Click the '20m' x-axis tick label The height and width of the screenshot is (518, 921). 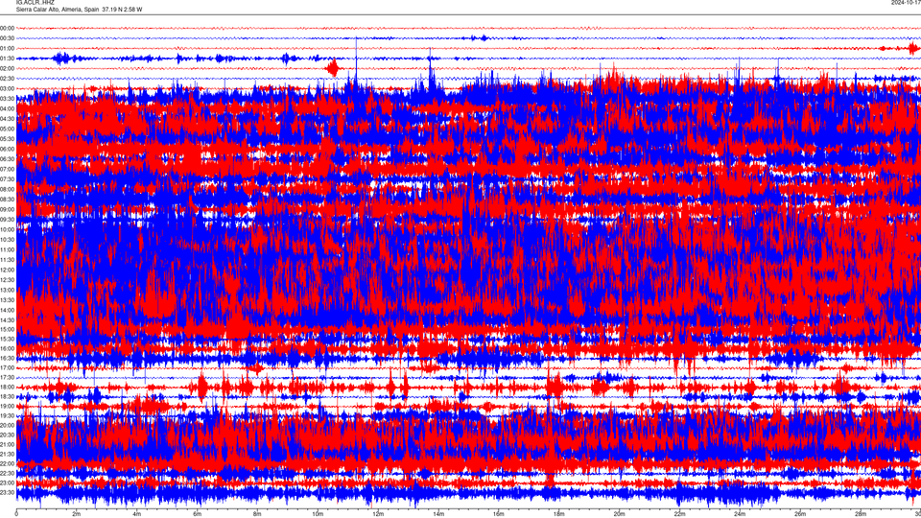pyautogui.click(x=619, y=514)
